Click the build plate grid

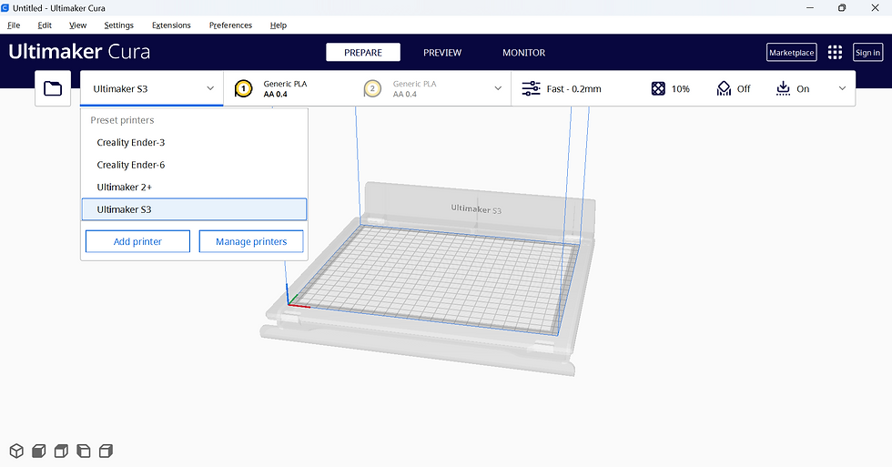tap(435, 278)
